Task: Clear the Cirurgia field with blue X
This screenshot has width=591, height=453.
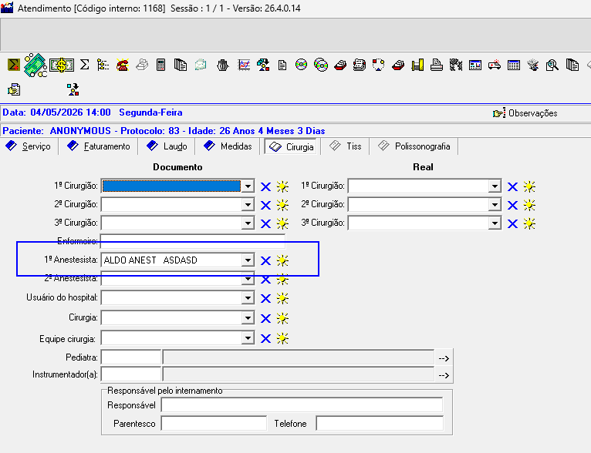Action: pyautogui.click(x=265, y=318)
